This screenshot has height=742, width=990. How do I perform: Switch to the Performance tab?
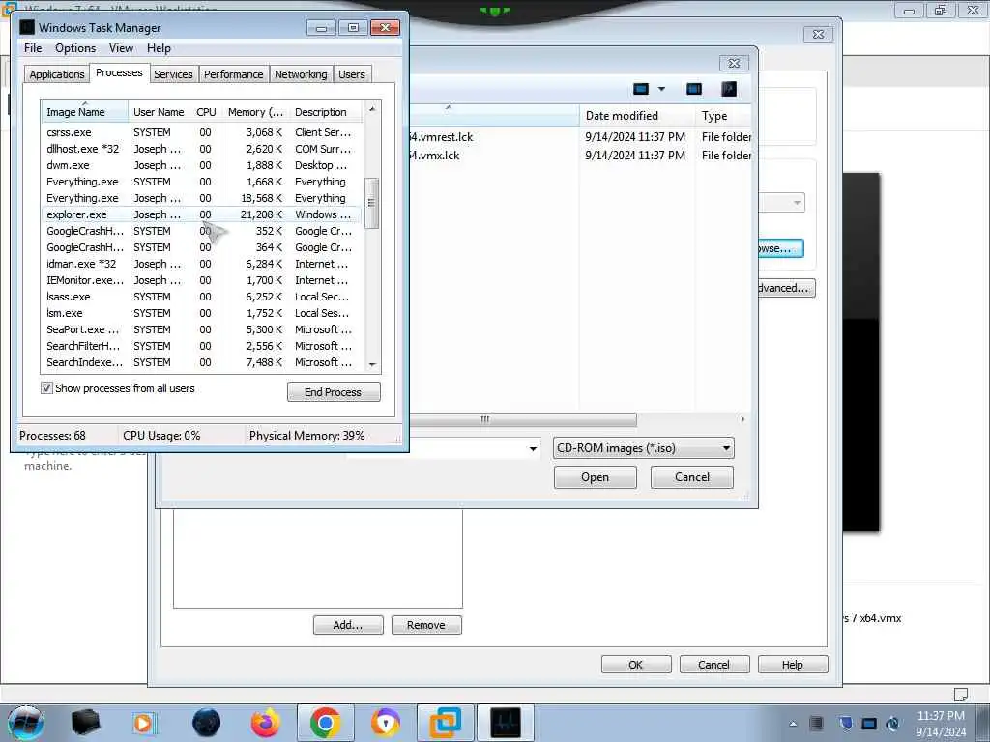click(233, 74)
